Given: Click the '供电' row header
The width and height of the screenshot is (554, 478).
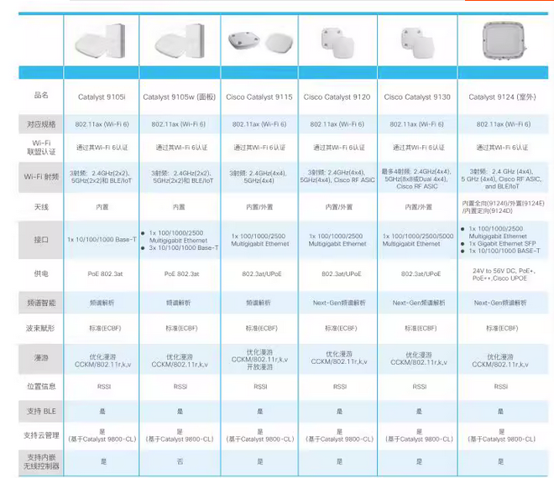Looking at the screenshot, I should click(x=41, y=274).
